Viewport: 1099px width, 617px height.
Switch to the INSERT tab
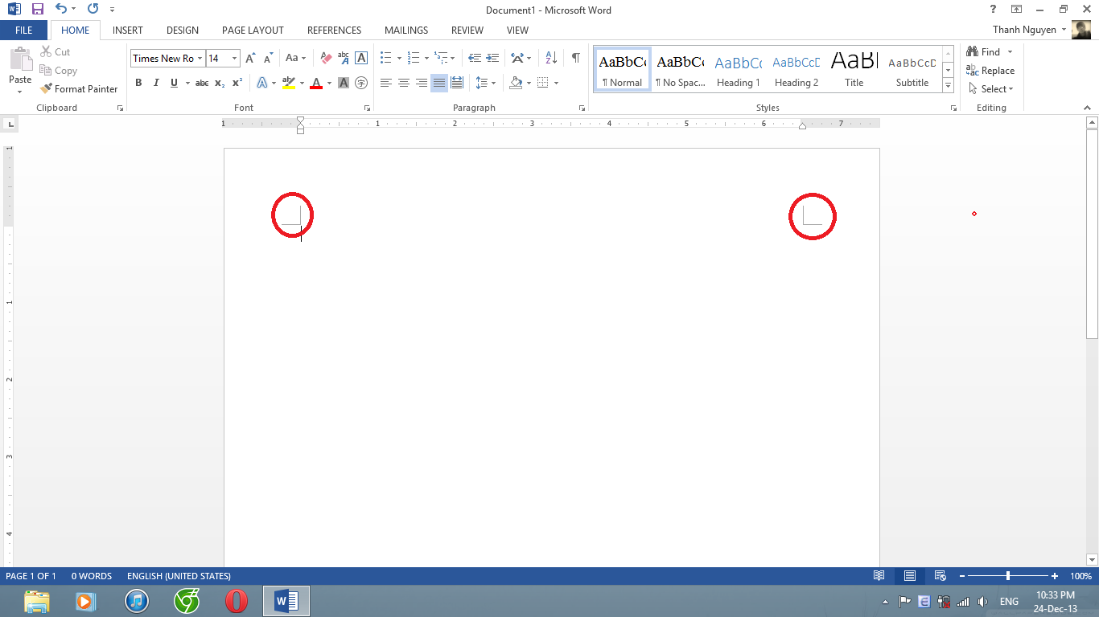coord(128,30)
